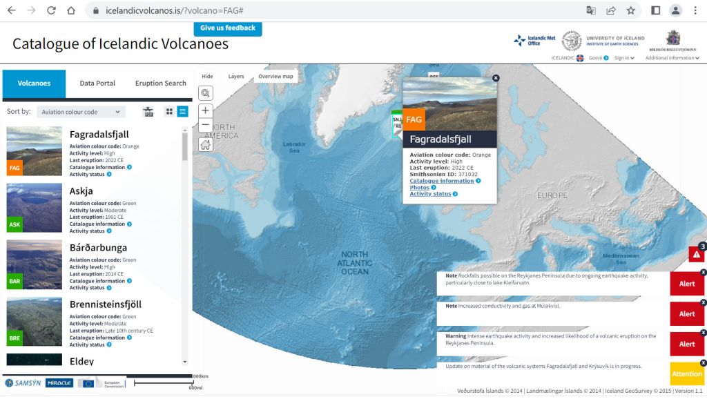Bookmark page with the star icon
Viewport: 707px width, 399px height.
point(630,10)
